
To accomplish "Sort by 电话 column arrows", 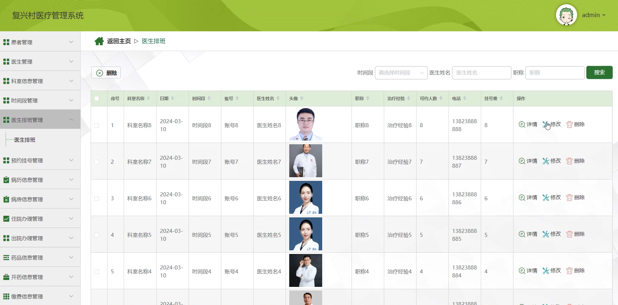I will (x=465, y=98).
